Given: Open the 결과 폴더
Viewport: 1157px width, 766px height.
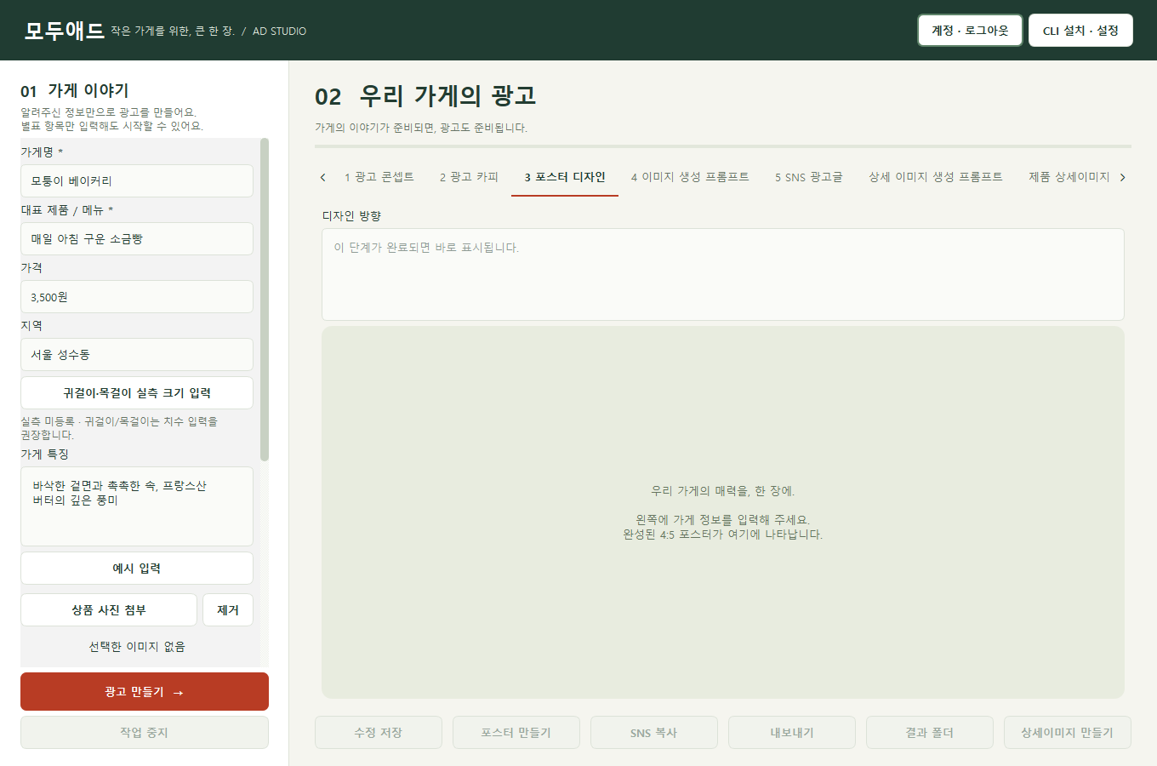Looking at the screenshot, I should pos(930,733).
